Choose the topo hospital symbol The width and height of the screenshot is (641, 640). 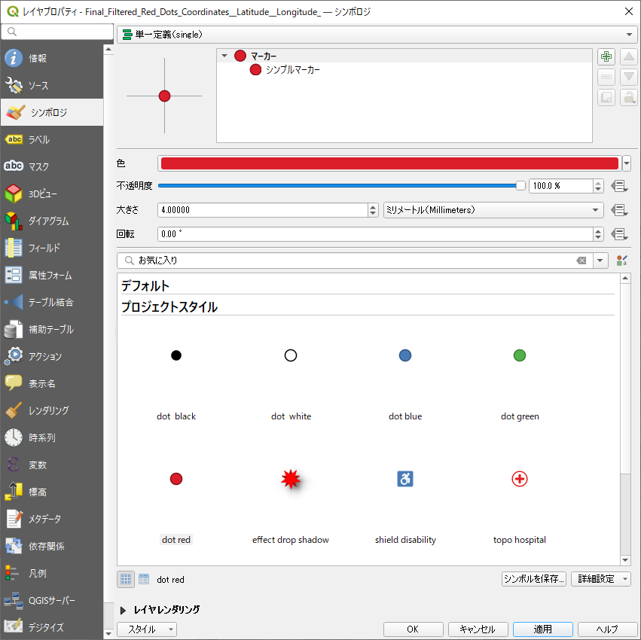click(520, 480)
